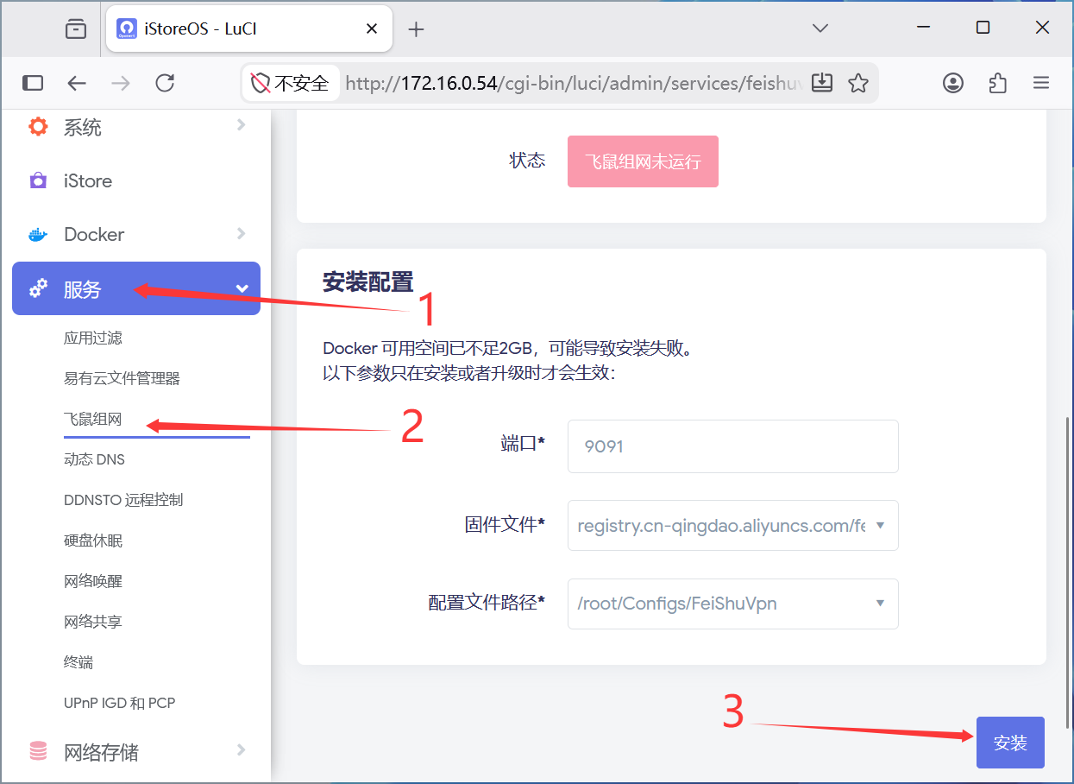
Task: Minimize the browser window
Action: [x=924, y=28]
